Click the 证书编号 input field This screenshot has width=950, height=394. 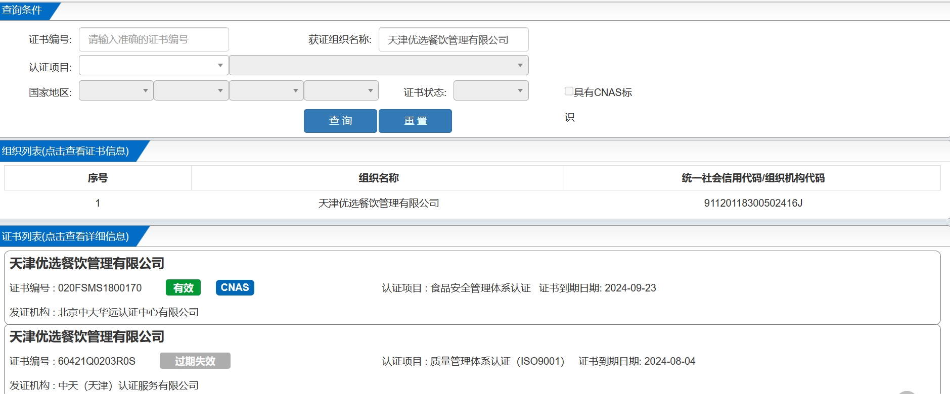click(154, 39)
